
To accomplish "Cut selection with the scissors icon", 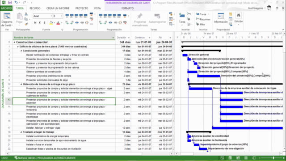I will 26,14.
